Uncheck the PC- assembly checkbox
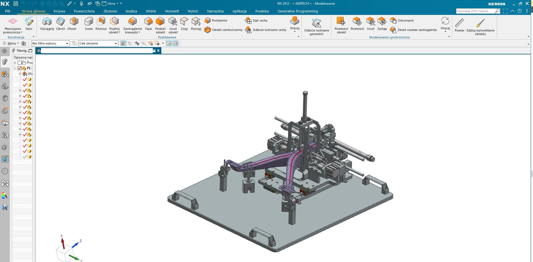Image resolution: width=533 pixels, height=262 pixels. coord(20,68)
